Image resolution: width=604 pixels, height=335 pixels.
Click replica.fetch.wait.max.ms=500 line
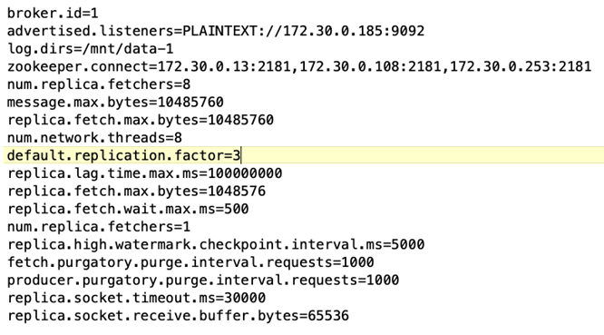(x=128, y=209)
